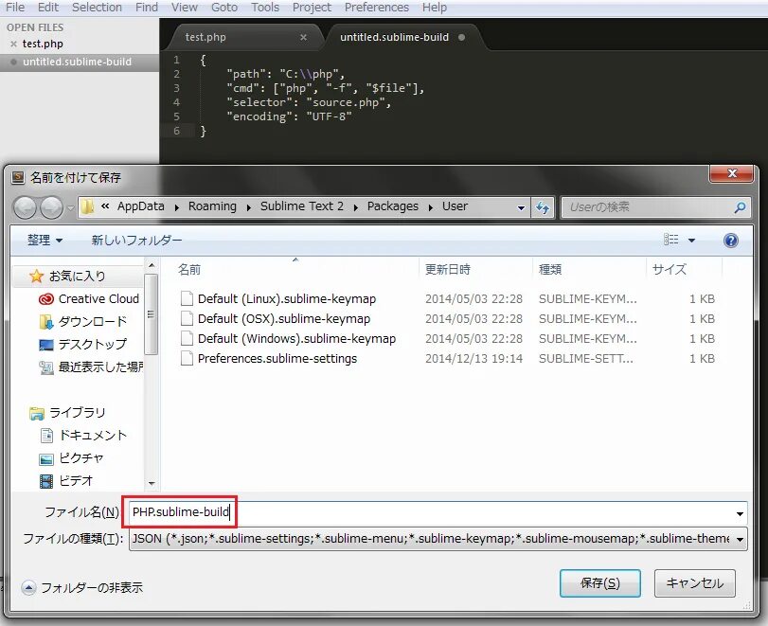Open the Project menu
This screenshot has width=768, height=626.
[312, 8]
